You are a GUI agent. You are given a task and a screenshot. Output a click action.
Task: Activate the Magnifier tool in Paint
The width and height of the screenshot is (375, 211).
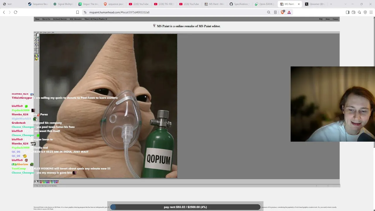(38, 40)
